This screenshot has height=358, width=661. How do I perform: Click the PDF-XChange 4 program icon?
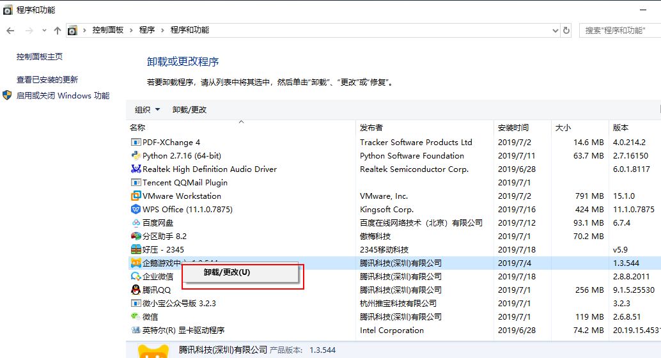click(x=136, y=143)
